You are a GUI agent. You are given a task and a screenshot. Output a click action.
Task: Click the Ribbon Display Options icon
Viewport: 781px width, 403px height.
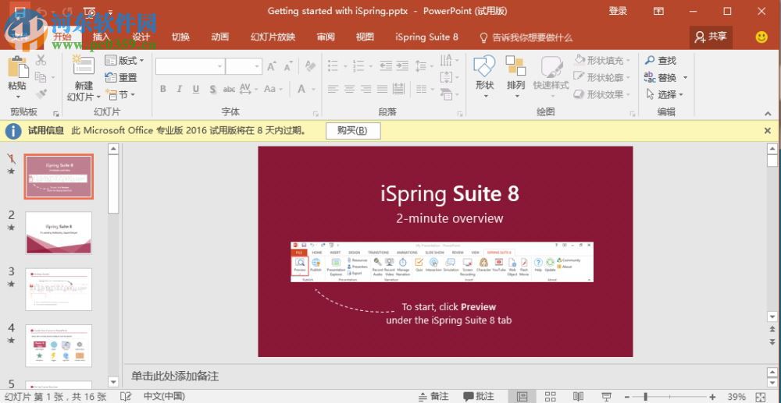click(658, 11)
